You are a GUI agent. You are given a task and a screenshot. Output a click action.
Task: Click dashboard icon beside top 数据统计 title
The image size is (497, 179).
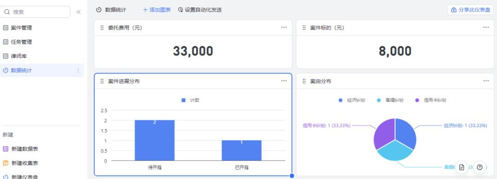click(98, 10)
